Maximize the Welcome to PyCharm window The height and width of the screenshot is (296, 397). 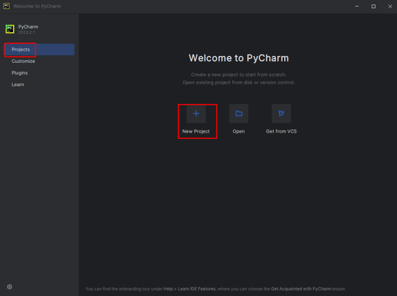373,6
